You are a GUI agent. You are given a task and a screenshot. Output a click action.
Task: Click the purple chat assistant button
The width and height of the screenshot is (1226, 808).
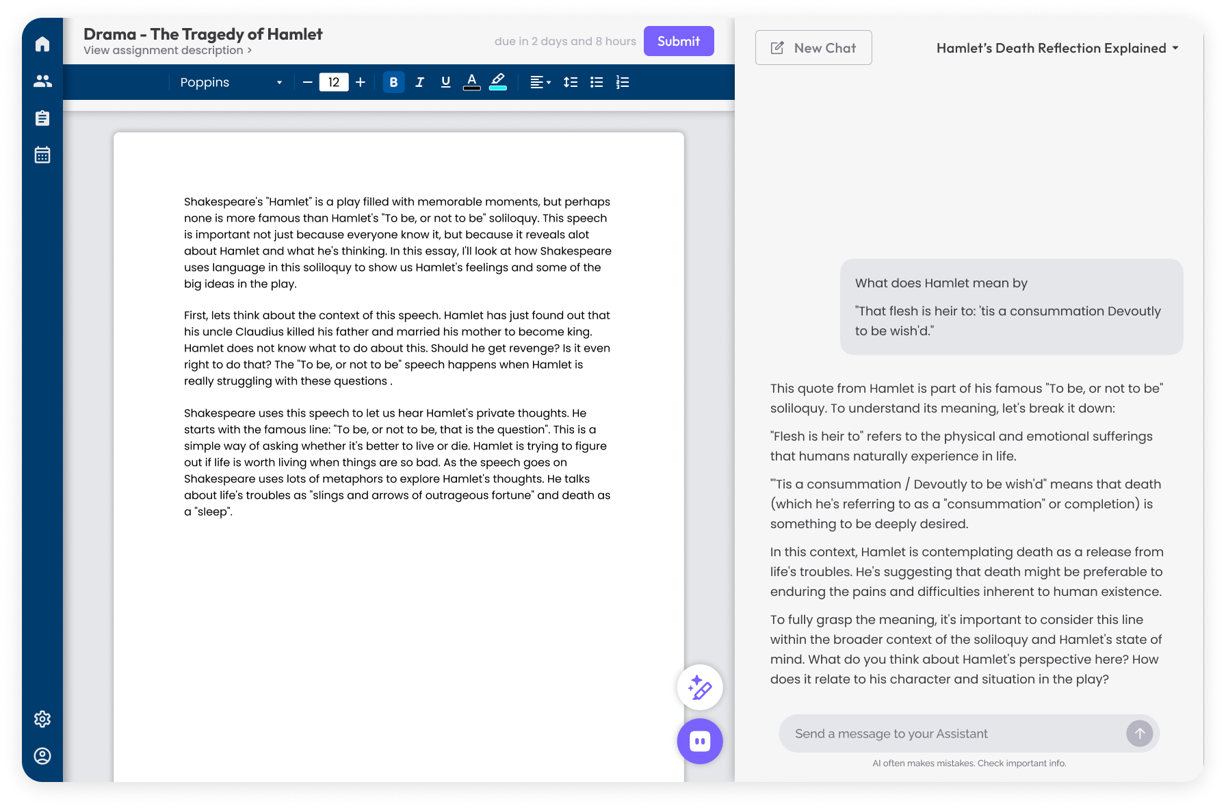699,741
